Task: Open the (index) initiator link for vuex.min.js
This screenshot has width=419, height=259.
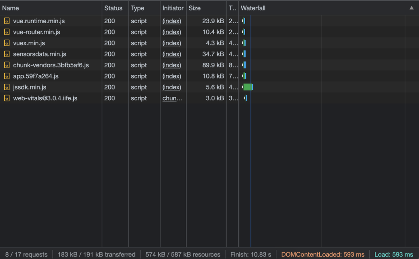Action: 172,43
